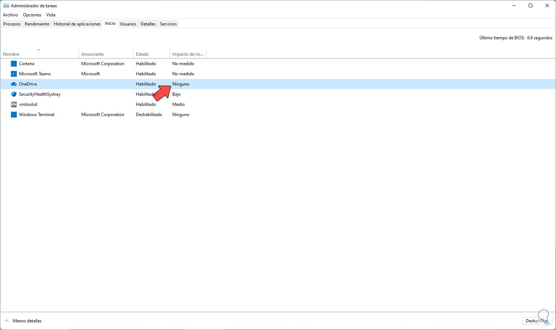Click OneDrive's Habilitado status
The height and width of the screenshot is (330, 556).
(x=146, y=84)
